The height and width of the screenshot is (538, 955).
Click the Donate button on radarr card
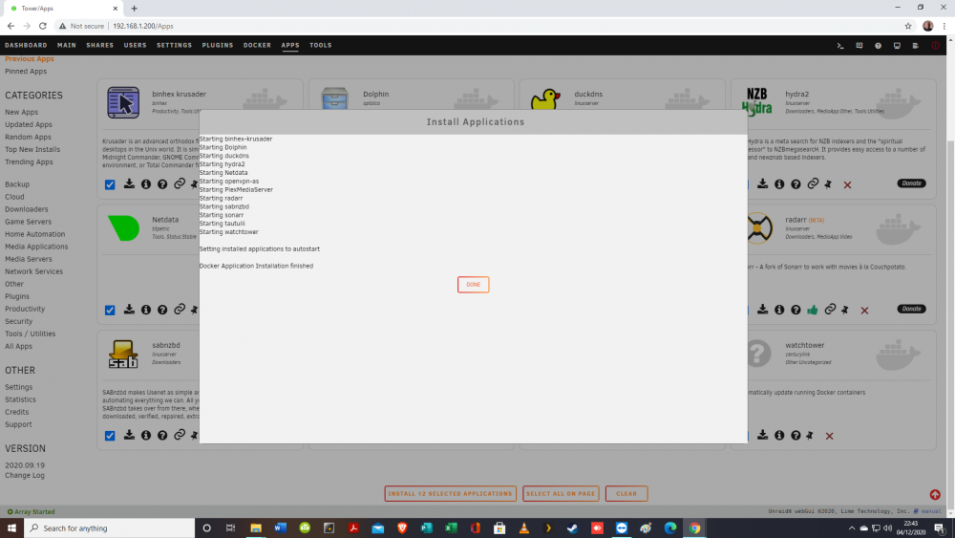click(x=912, y=309)
